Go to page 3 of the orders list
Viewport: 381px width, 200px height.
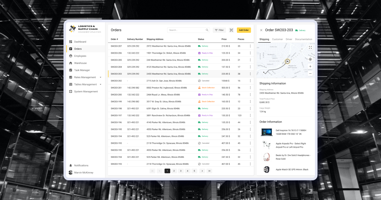(x=181, y=171)
